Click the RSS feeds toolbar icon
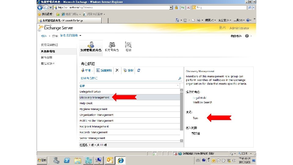Viewport: 293px width, 165px height. tap(185, 20)
